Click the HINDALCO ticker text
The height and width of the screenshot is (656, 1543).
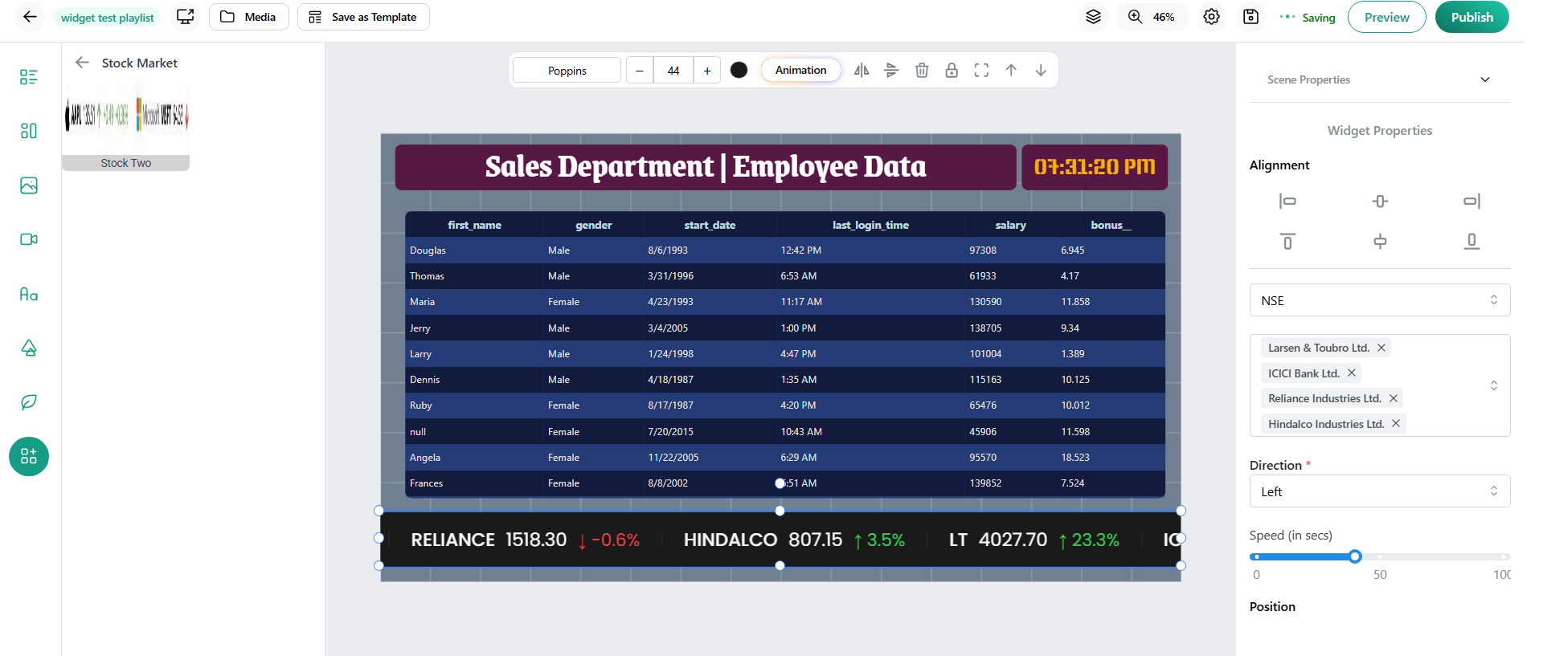pos(730,540)
